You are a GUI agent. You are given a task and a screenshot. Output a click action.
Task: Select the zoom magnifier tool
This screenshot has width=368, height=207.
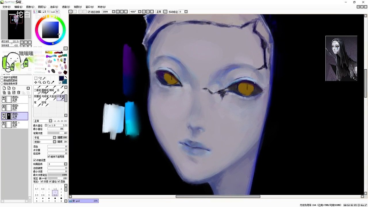tap(40, 82)
